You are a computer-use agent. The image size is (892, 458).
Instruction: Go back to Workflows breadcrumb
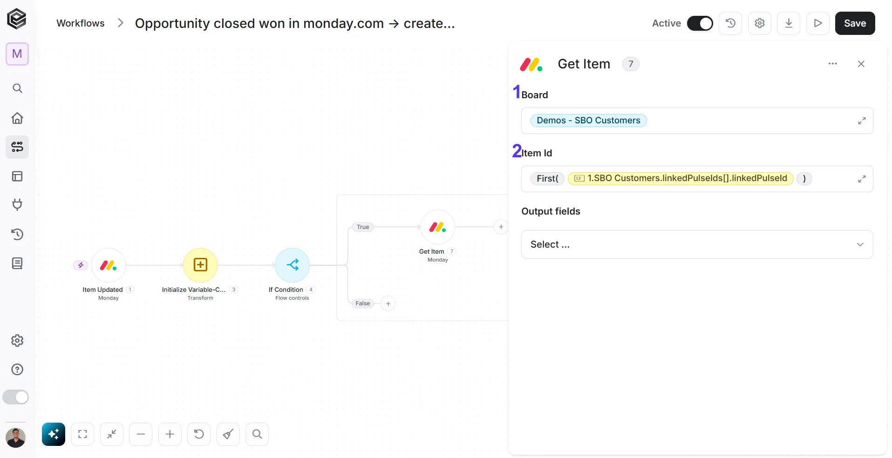[x=81, y=23]
